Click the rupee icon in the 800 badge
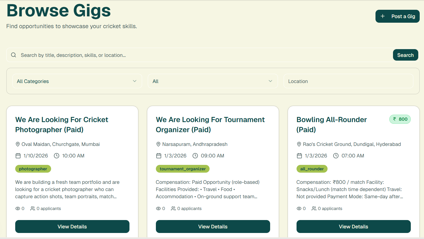 tap(394, 119)
